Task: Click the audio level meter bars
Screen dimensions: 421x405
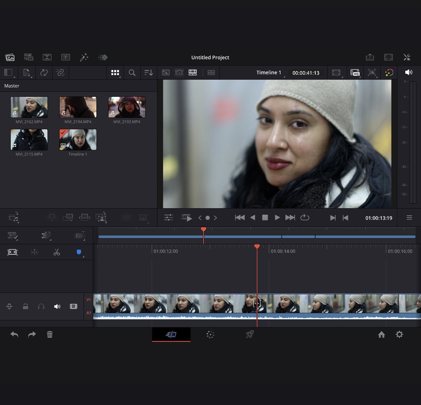Action: coord(412,142)
